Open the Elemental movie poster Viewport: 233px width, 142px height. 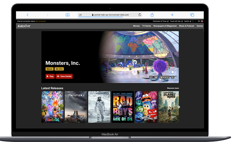coord(53,107)
